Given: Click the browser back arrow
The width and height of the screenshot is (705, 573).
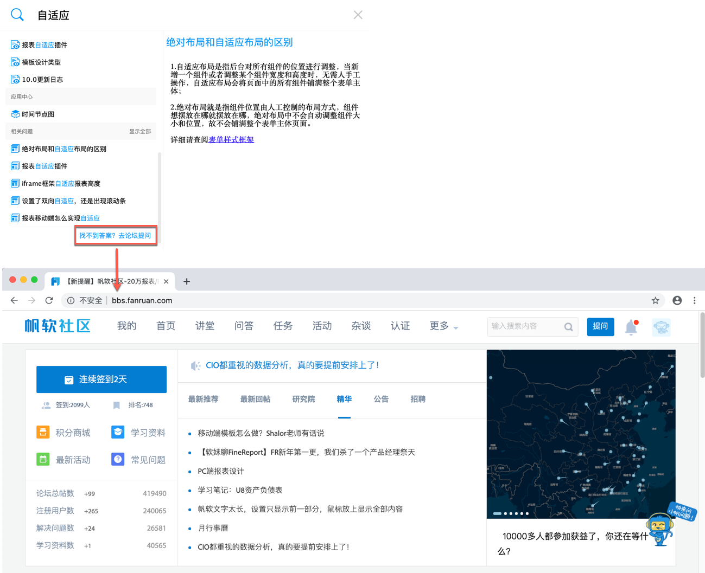Looking at the screenshot, I should [x=14, y=300].
